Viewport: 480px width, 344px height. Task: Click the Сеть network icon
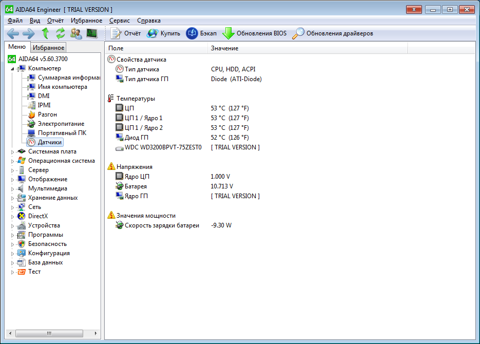(x=22, y=207)
